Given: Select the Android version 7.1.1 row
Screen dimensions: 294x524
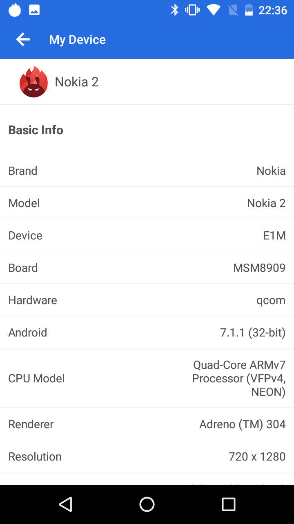Looking at the screenshot, I should (147, 332).
